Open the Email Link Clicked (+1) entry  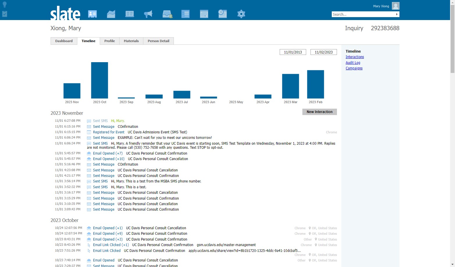pos(111,245)
